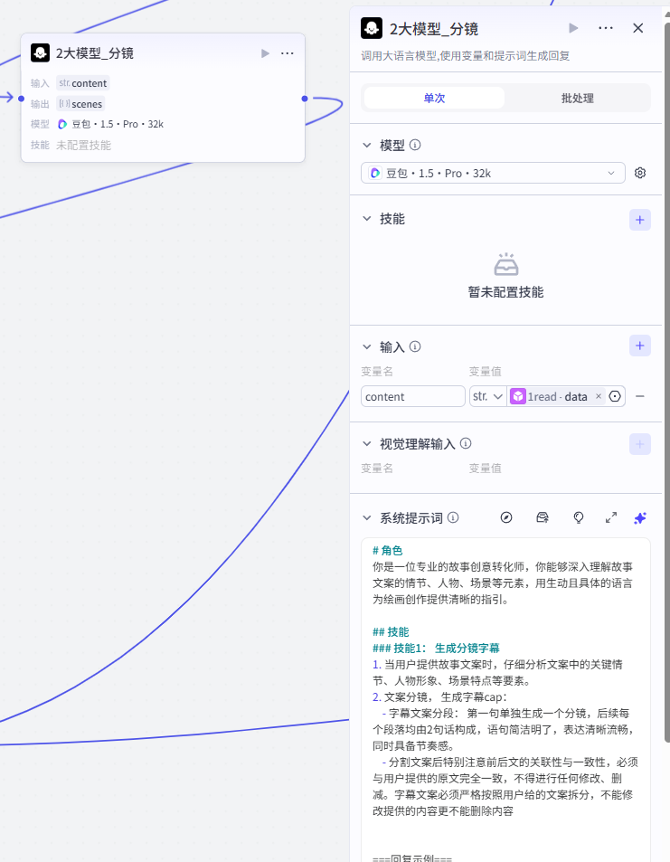Viewport: 670px width, 862px height.
Task: Click the 暂未配置技能 placeholder text
Action: [505, 292]
